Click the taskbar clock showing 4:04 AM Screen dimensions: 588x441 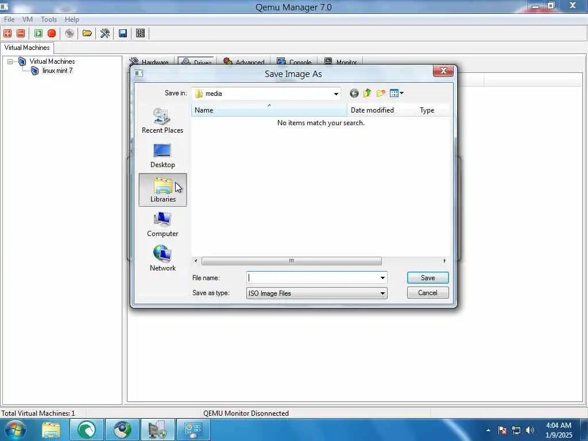coord(559,430)
